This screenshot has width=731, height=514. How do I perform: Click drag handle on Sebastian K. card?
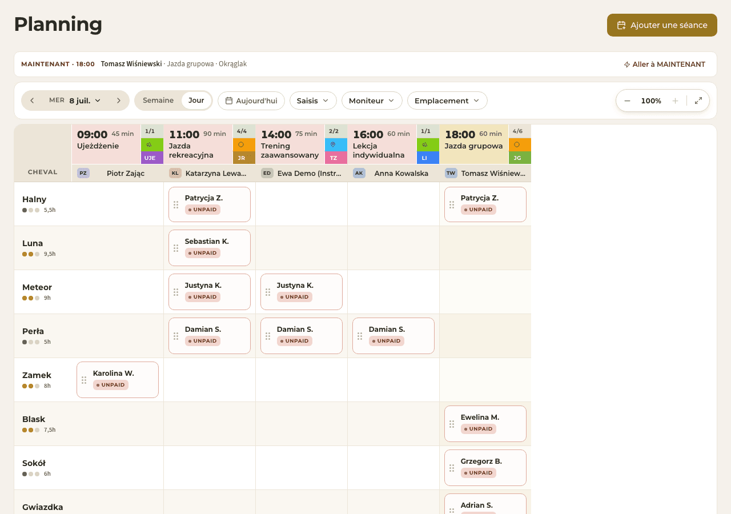[176, 248]
